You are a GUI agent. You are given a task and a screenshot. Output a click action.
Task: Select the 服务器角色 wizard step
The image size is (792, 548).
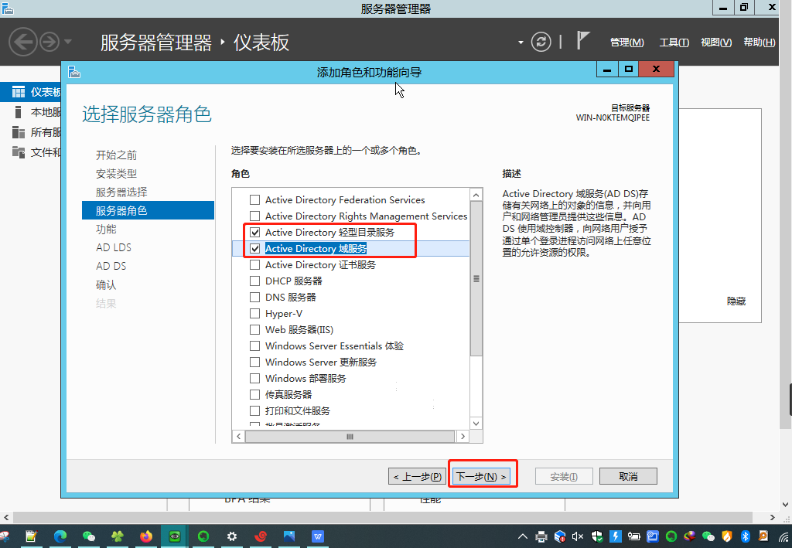pos(148,210)
